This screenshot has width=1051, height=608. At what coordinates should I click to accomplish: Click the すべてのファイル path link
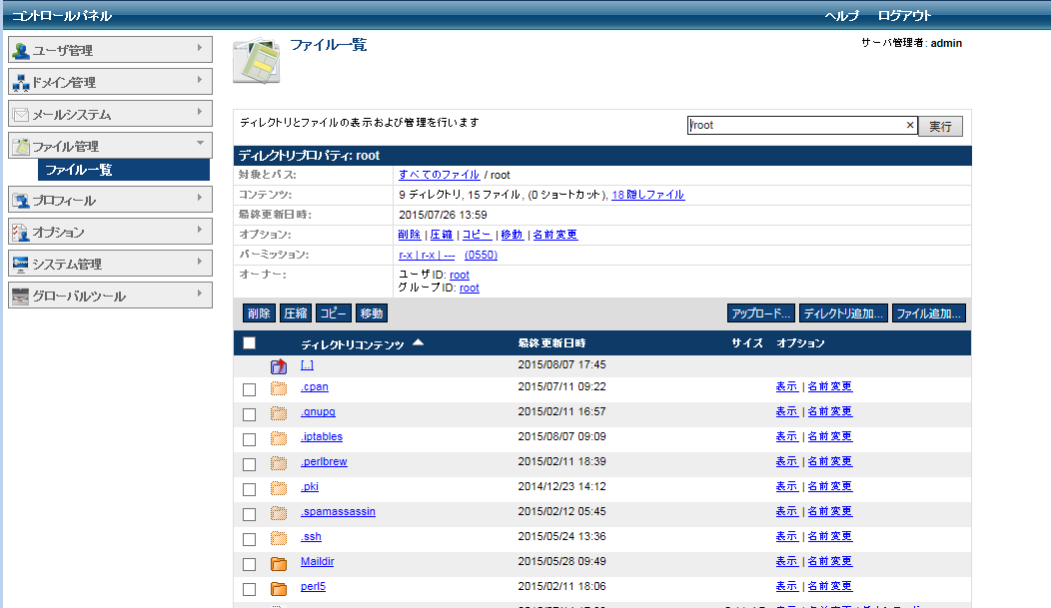(439, 174)
